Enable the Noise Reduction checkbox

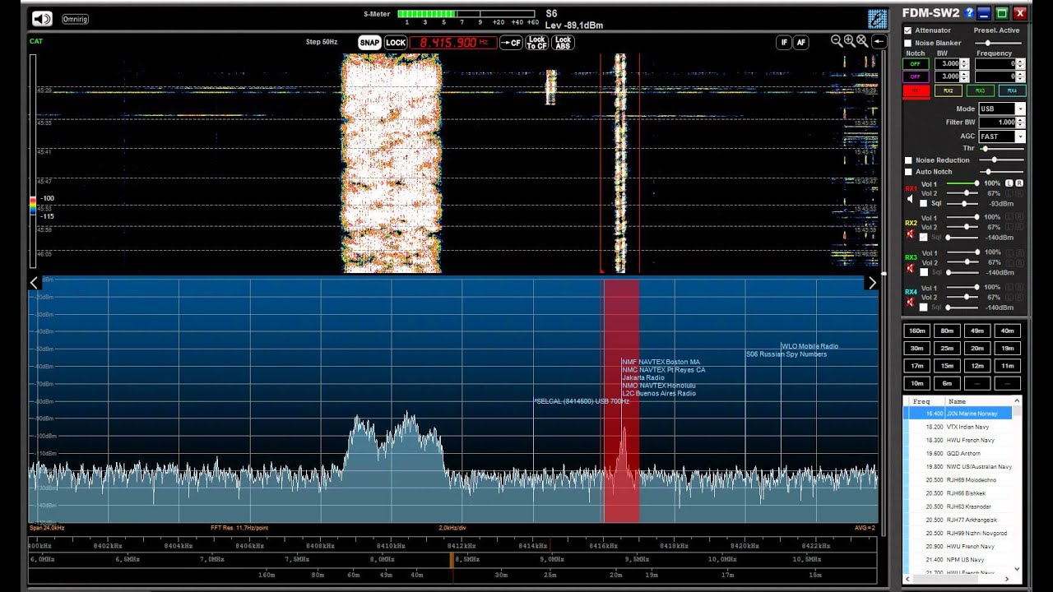click(908, 160)
